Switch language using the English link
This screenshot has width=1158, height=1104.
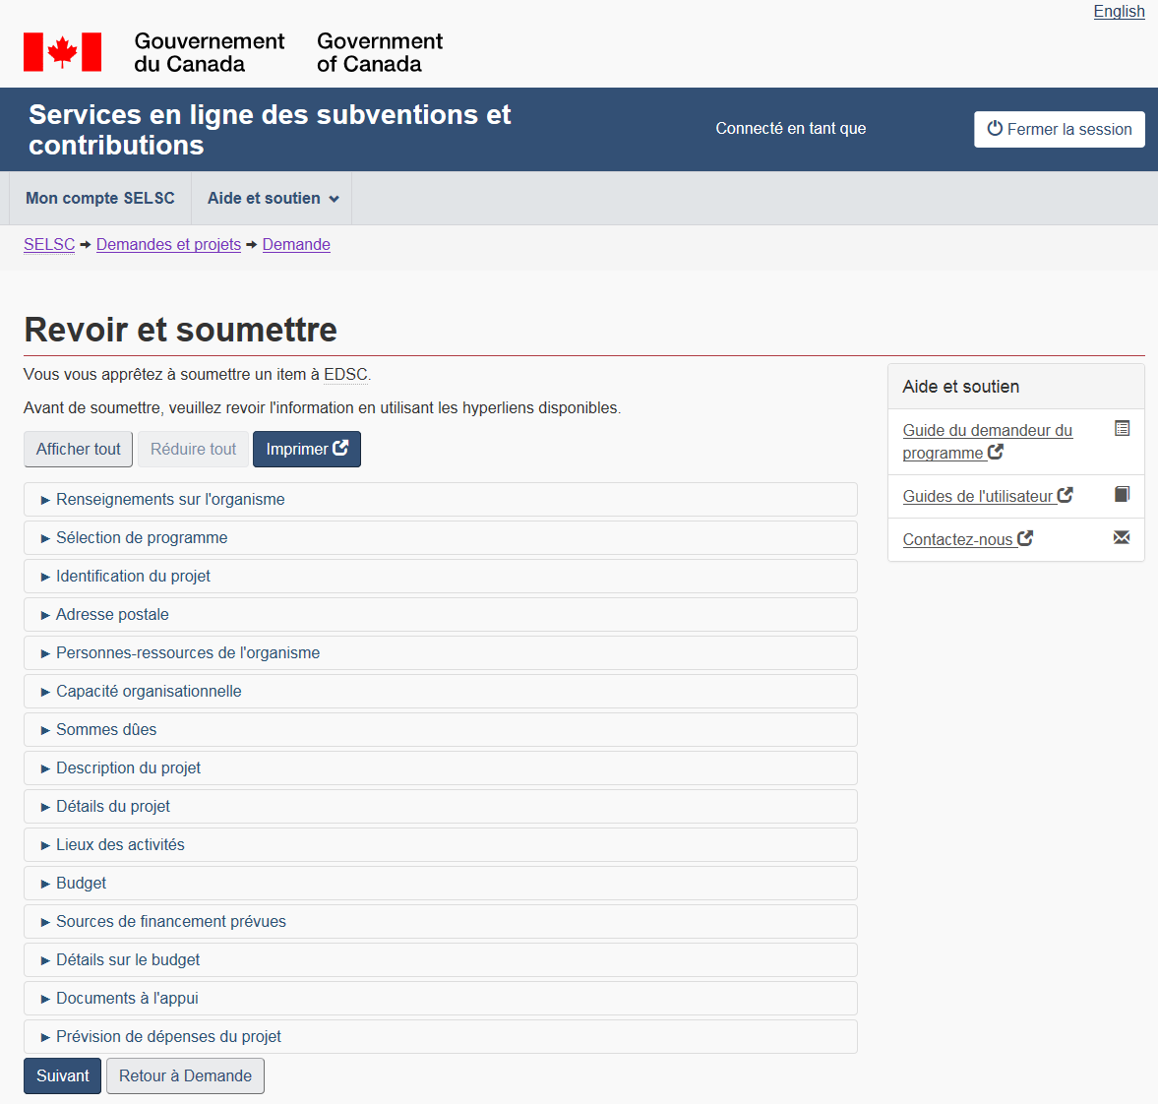pyautogui.click(x=1119, y=12)
